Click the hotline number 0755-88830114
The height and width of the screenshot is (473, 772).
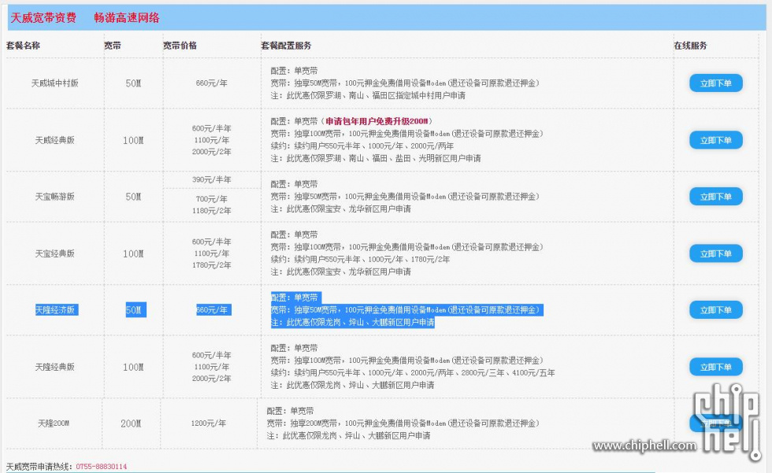[102, 467]
